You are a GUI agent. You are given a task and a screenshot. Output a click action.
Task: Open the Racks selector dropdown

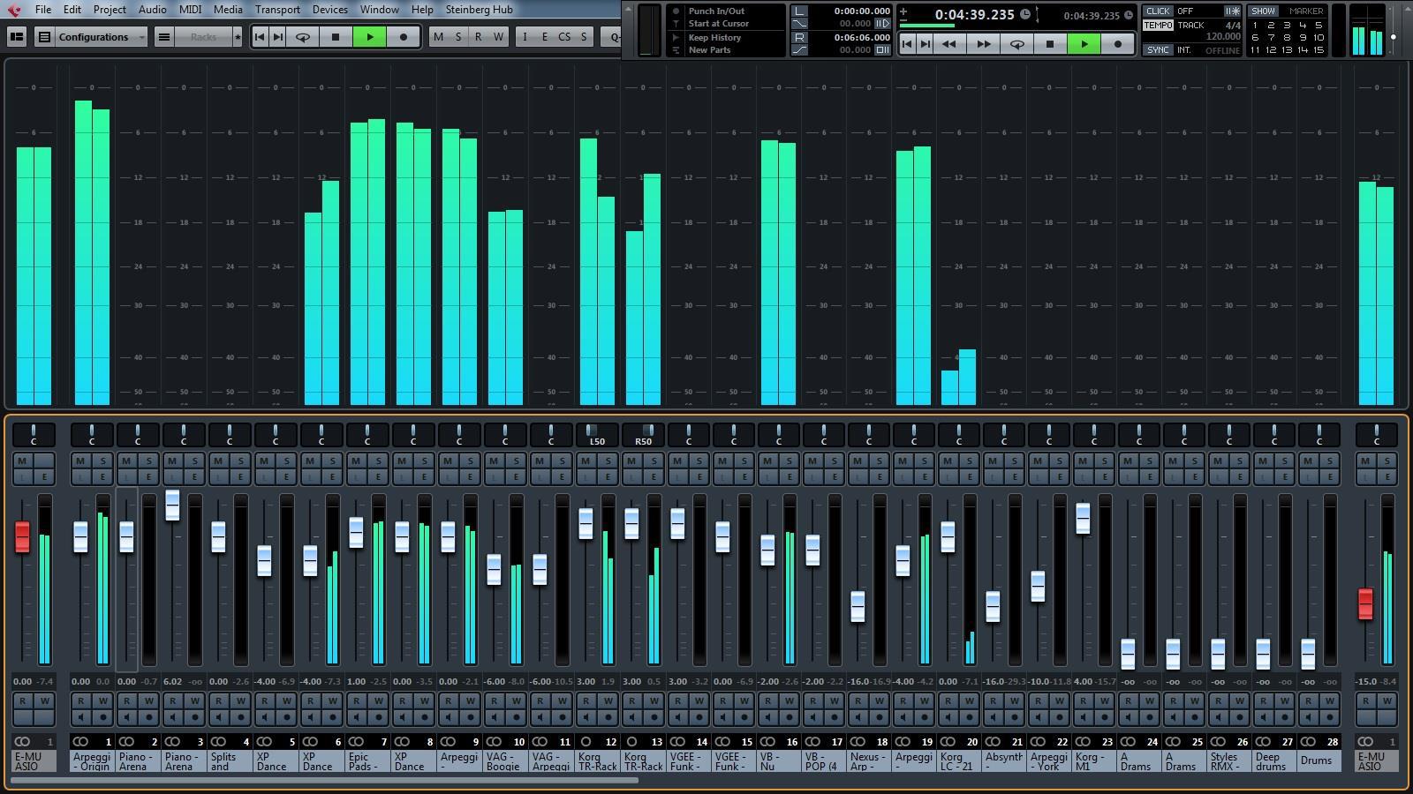[203, 37]
